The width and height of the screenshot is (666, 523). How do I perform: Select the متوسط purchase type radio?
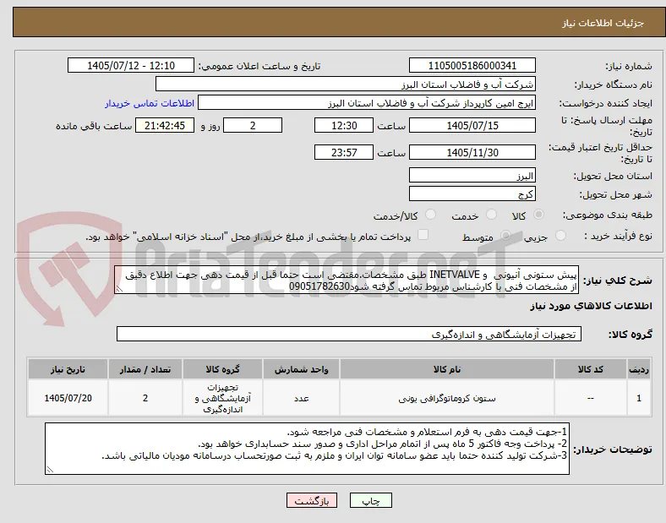[505, 235]
